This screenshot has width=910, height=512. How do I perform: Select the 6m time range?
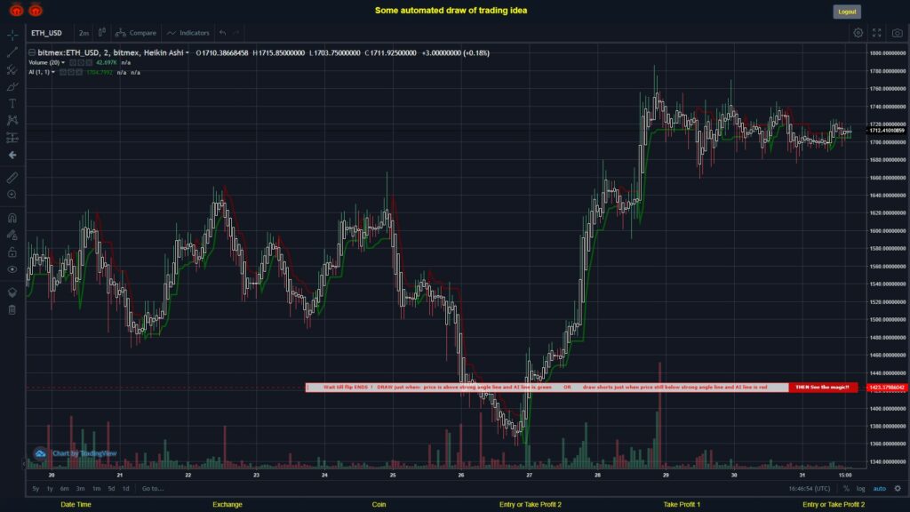point(64,489)
